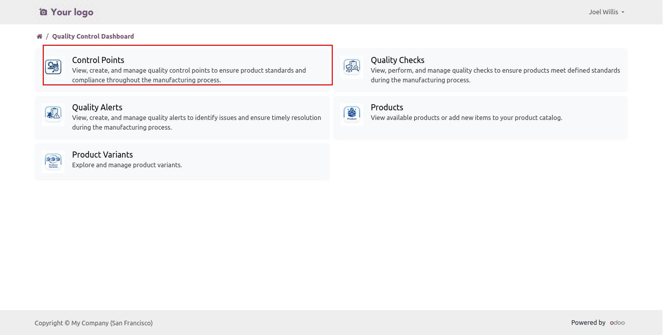Click "View available products" description text
Screen dimensions: 663x335
pyautogui.click(x=466, y=118)
